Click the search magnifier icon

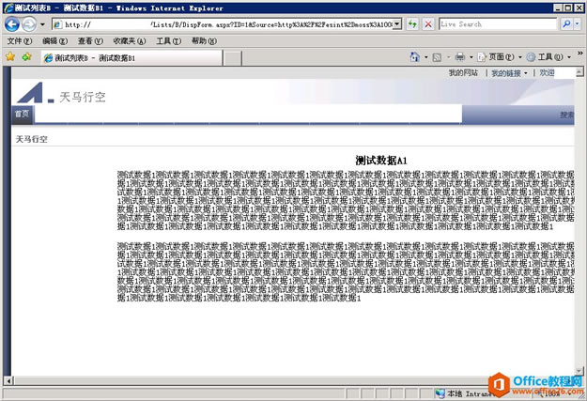pyautogui.click(x=566, y=24)
